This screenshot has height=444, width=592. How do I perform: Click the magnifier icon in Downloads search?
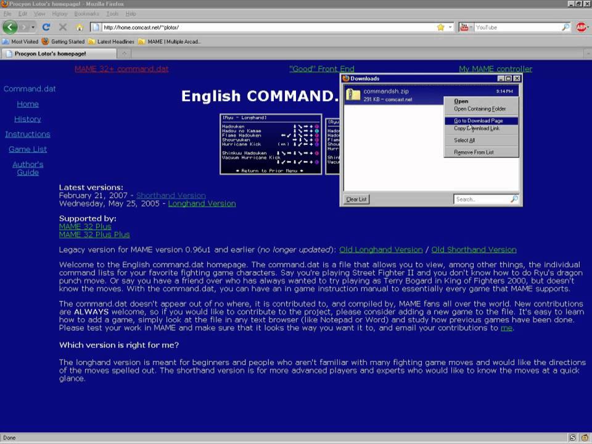click(514, 199)
